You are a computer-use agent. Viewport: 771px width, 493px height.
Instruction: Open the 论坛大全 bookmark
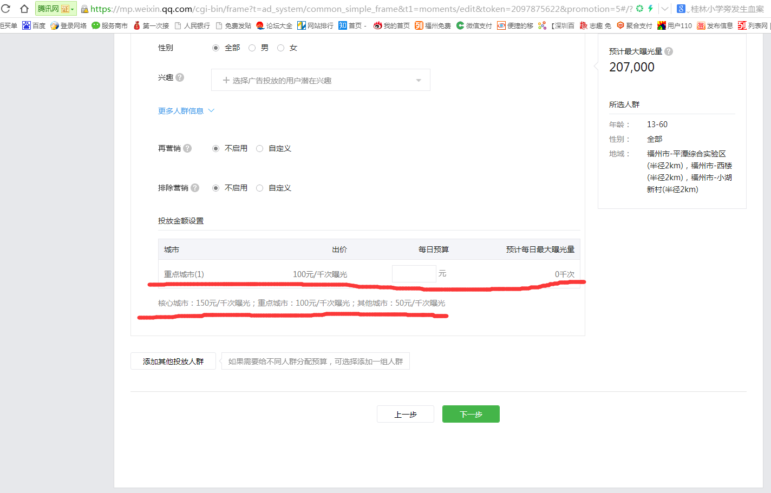(x=275, y=25)
